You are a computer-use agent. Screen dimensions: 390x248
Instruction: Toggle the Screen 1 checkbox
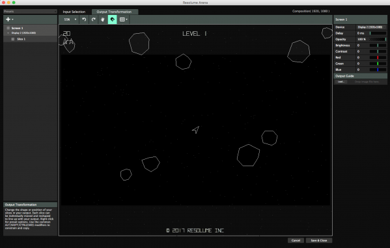(x=8, y=28)
